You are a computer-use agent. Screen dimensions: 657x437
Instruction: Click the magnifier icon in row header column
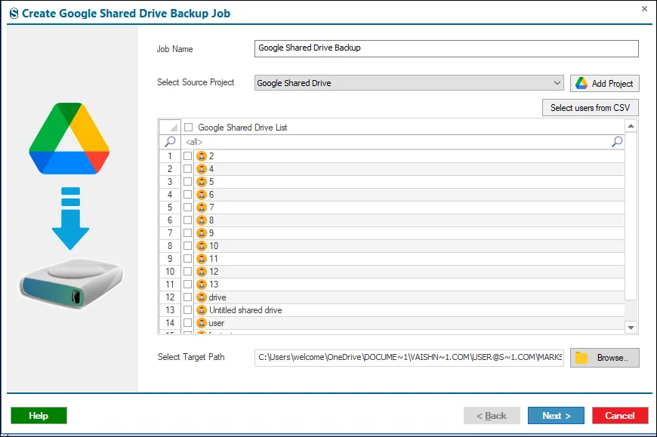click(x=170, y=141)
